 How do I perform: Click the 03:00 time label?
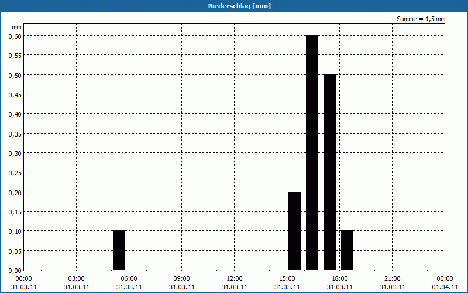point(77,279)
